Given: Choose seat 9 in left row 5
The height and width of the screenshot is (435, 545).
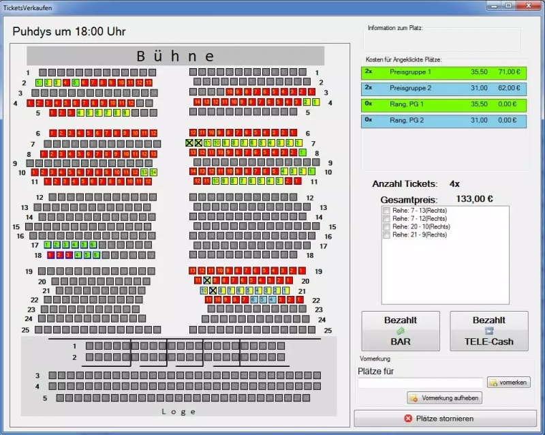Looking at the screenshot, I should (x=126, y=112).
